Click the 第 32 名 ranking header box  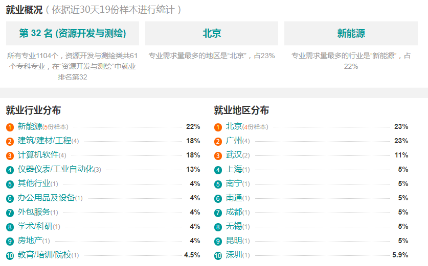(73, 34)
